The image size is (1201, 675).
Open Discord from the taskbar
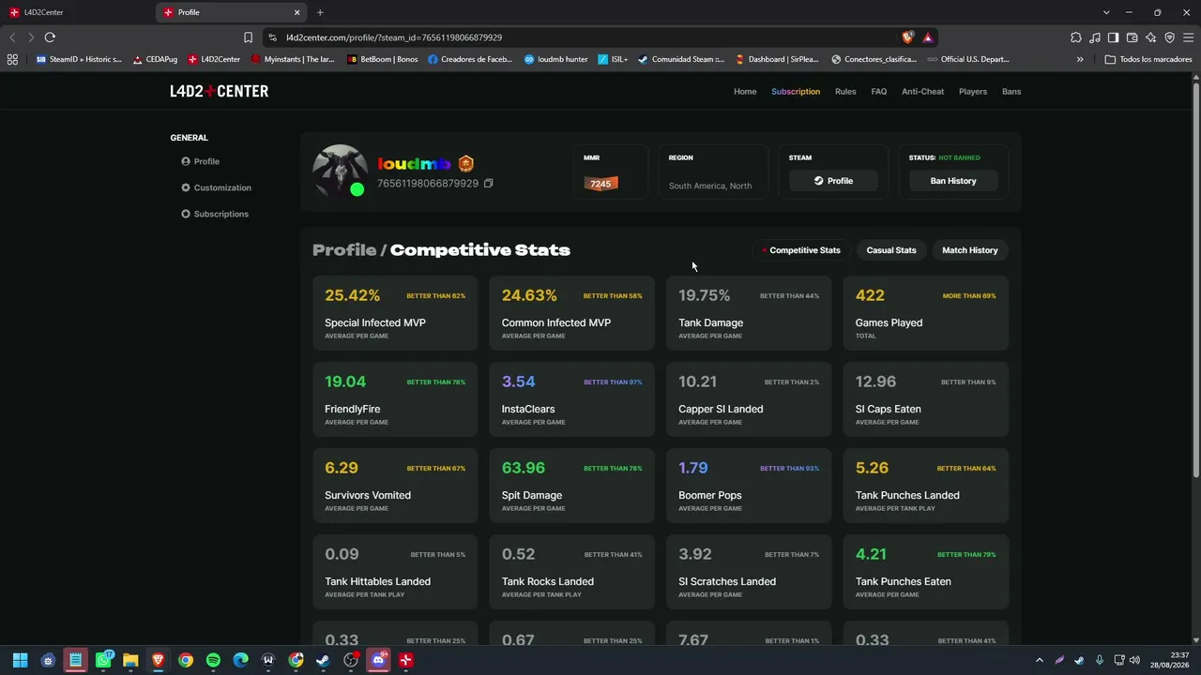click(x=378, y=660)
